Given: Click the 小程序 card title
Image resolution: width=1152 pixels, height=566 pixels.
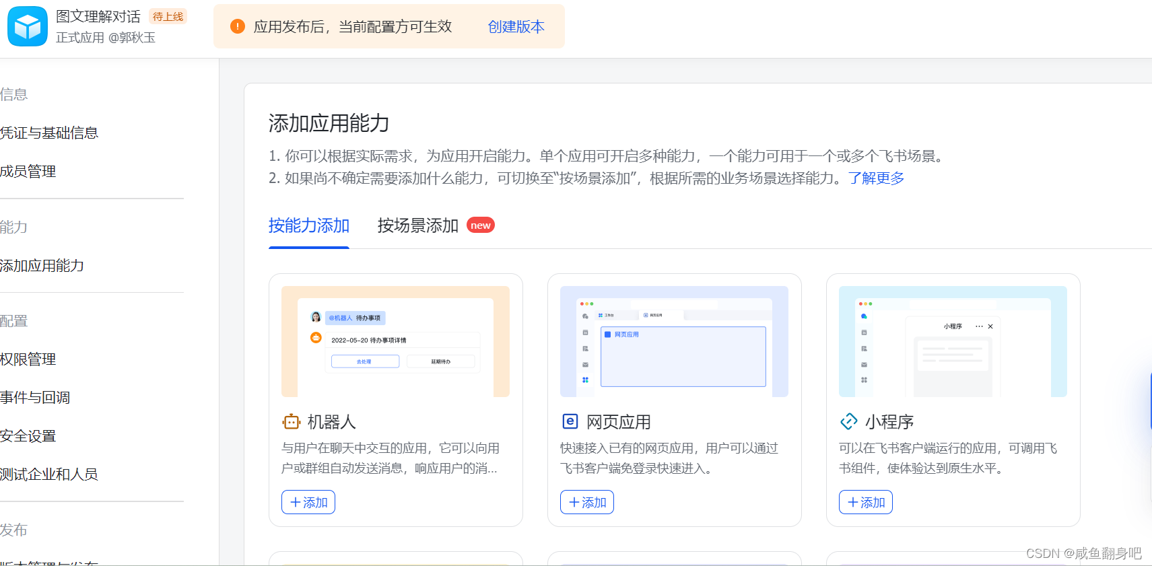Looking at the screenshot, I should [889, 422].
